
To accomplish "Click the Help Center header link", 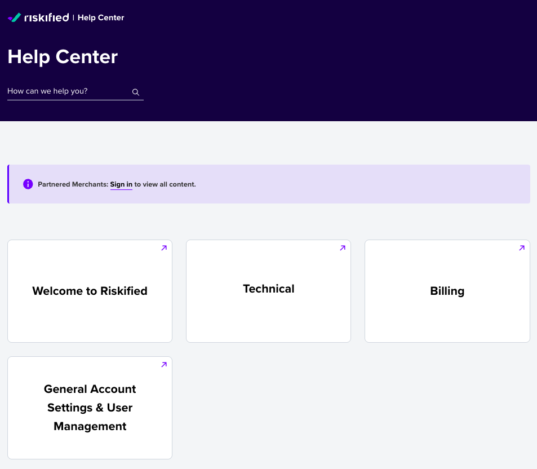I will click(101, 18).
